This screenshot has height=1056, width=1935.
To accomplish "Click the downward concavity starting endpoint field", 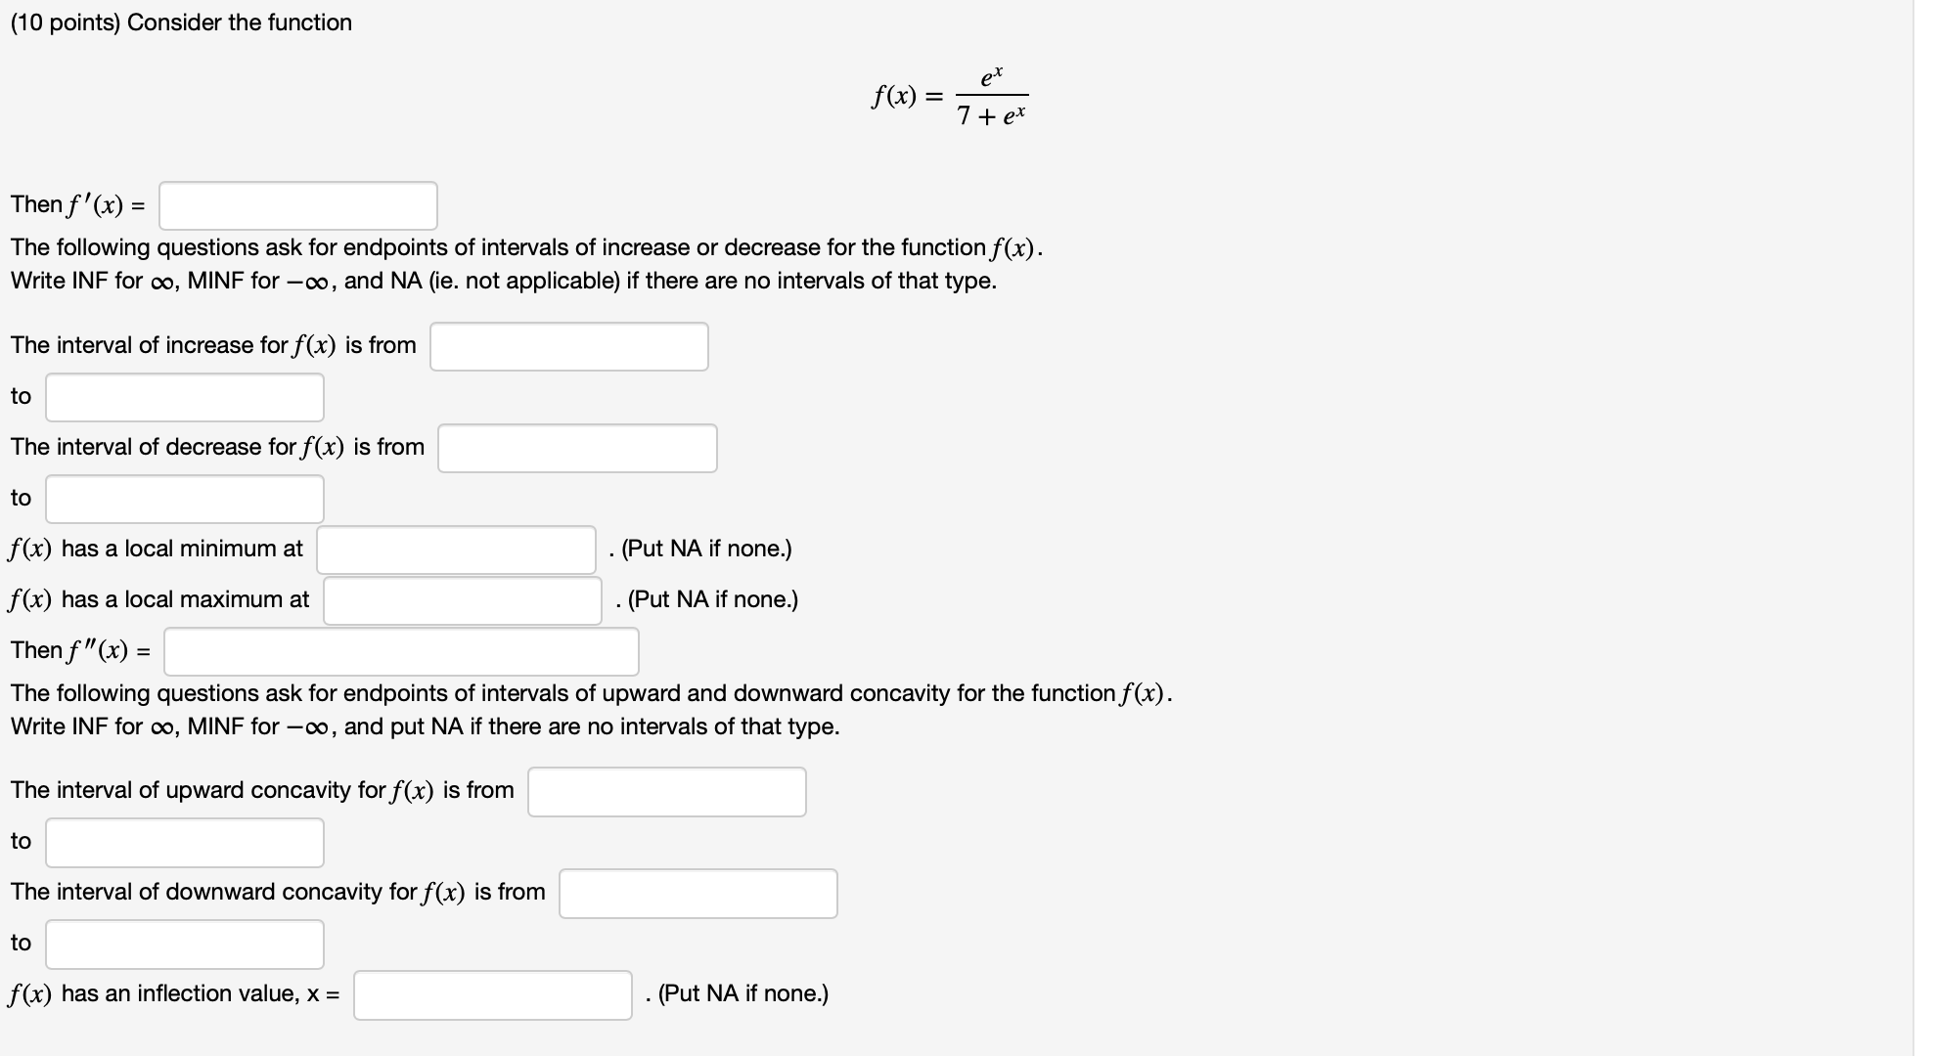I will click(x=697, y=893).
